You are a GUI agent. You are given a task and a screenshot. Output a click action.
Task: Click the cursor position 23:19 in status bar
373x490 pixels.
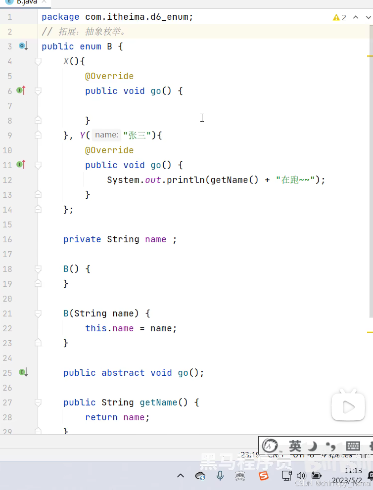[250, 455]
